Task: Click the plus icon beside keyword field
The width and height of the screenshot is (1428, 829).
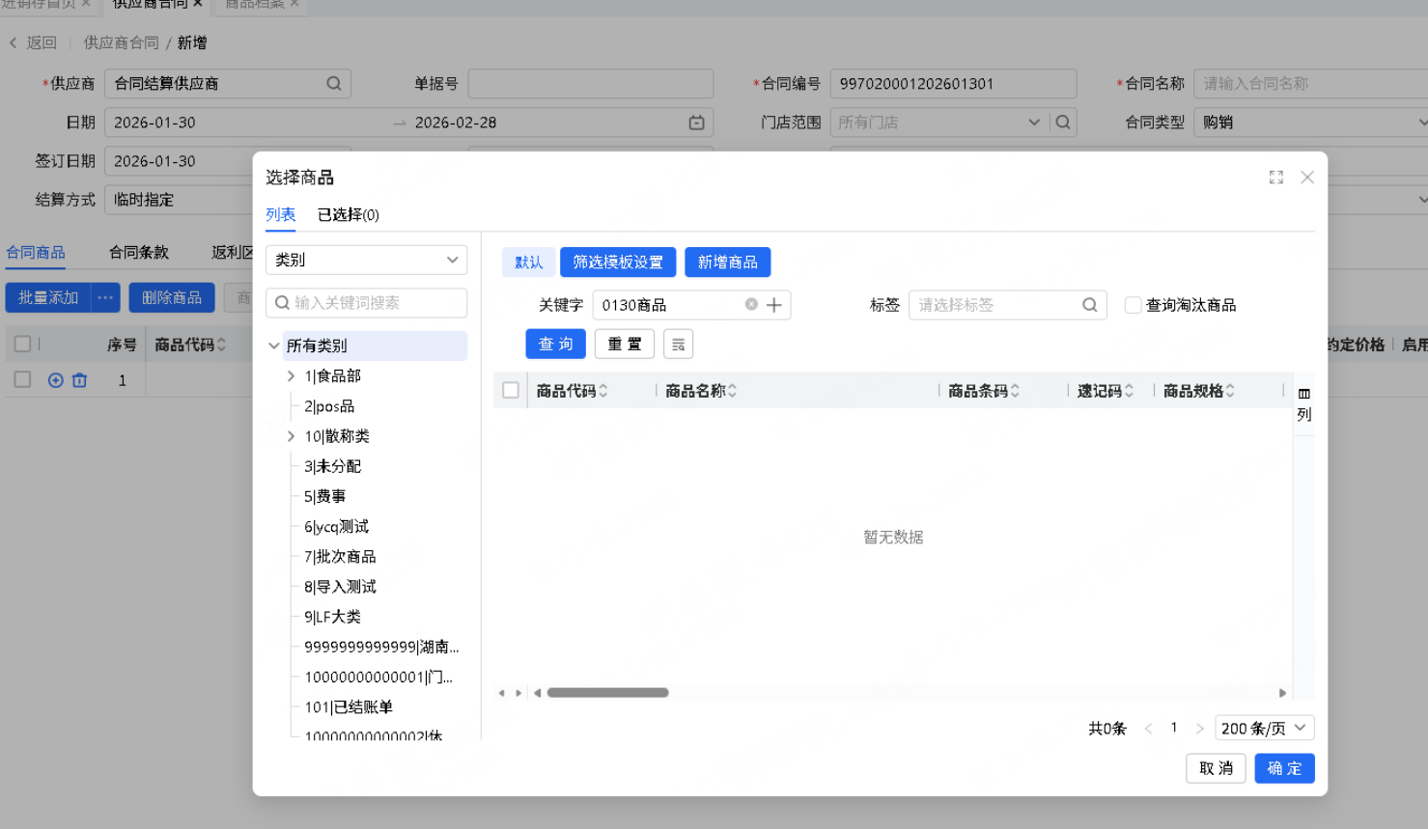Action: 773,305
